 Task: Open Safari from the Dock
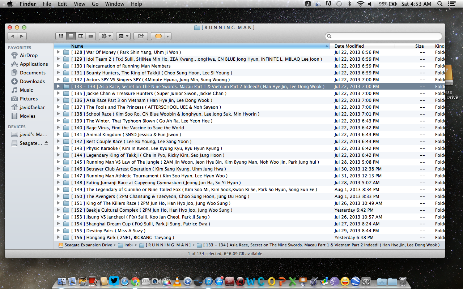point(125,281)
